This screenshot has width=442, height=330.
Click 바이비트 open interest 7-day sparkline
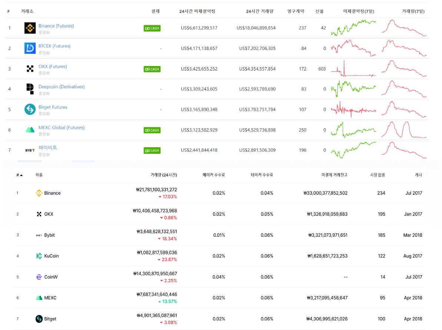[353, 150]
